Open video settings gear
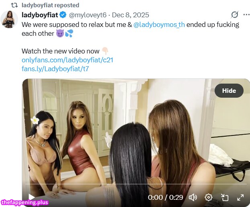Screen dimensions: 250x207 [x=208, y=198]
